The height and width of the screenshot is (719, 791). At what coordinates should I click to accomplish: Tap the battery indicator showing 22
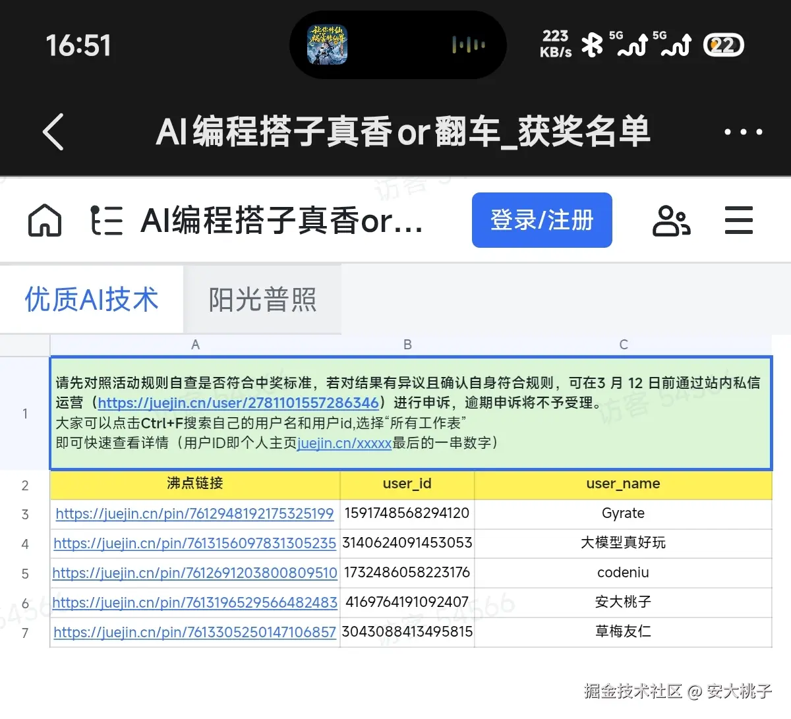click(723, 45)
